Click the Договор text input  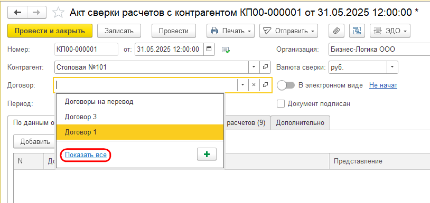[x=146, y=85]
